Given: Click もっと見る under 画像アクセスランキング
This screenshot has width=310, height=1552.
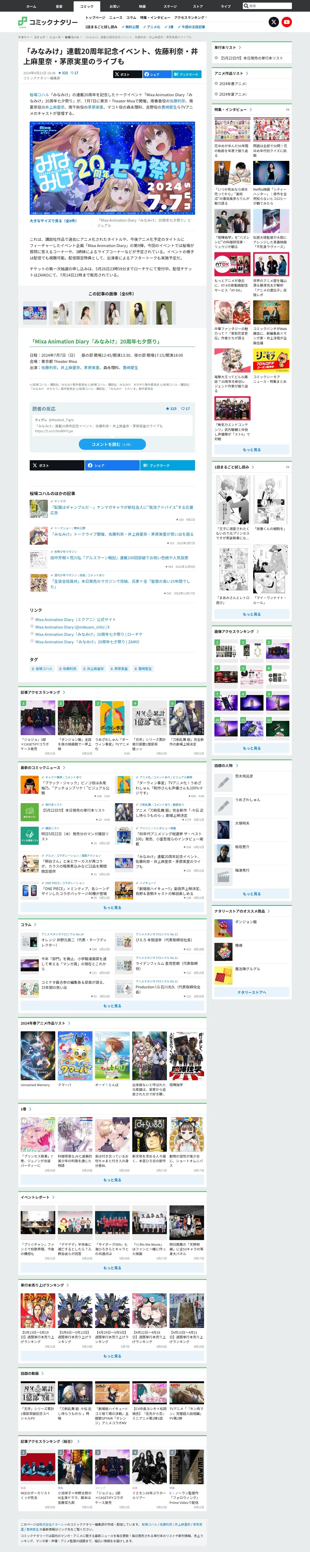Looking at the screenshot, I should click(252, 748).
